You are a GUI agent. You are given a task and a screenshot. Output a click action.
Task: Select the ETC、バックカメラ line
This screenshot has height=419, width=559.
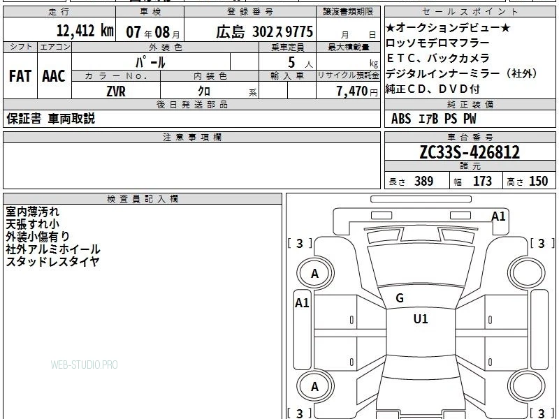[438, 58]
